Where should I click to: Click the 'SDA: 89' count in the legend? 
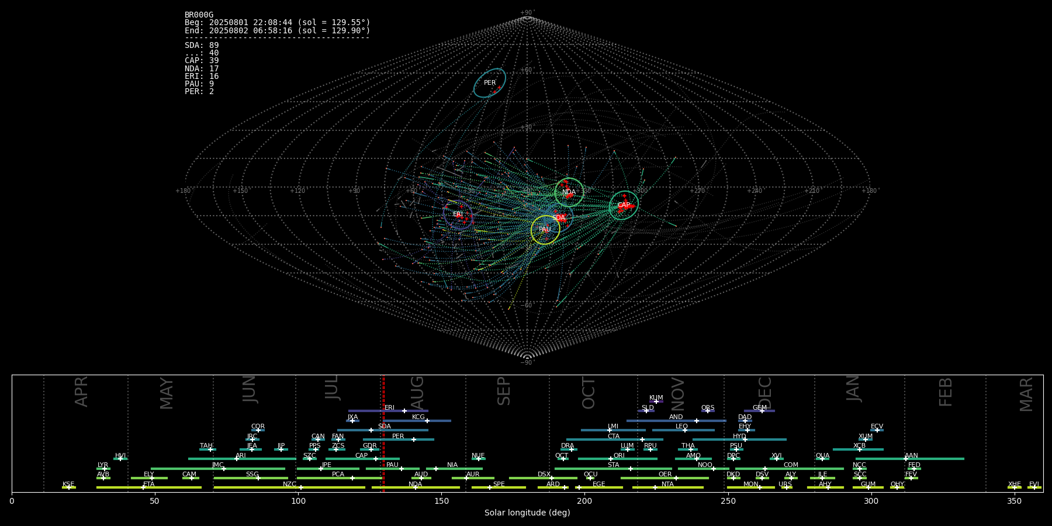(202, 46)
